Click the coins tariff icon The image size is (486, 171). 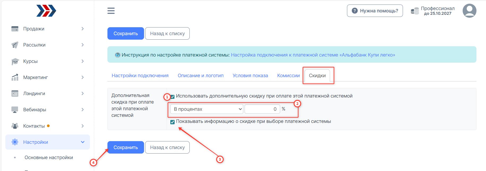pyautogui.click(x=415, y=11)
